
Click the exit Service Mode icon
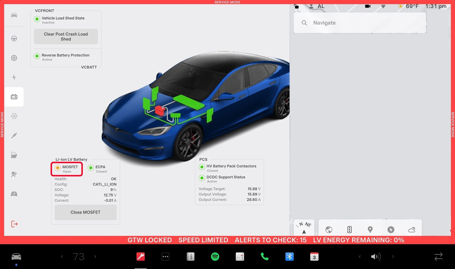(x=14, y=224)
